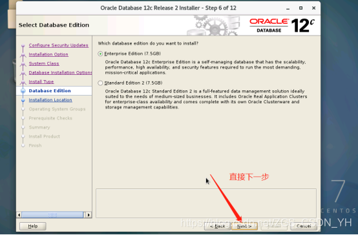Click the Configure Security Updates step marker
The height and width of the screenshot is (235, 358).
point(23,45)
